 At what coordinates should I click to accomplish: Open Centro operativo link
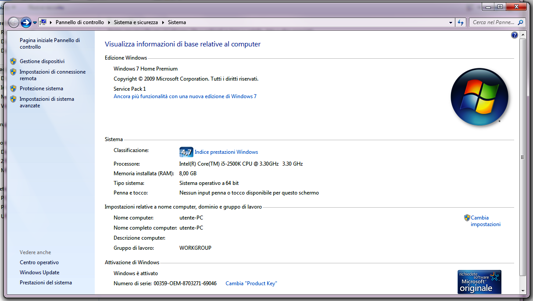pyautogui.click(x=39, y=262)
